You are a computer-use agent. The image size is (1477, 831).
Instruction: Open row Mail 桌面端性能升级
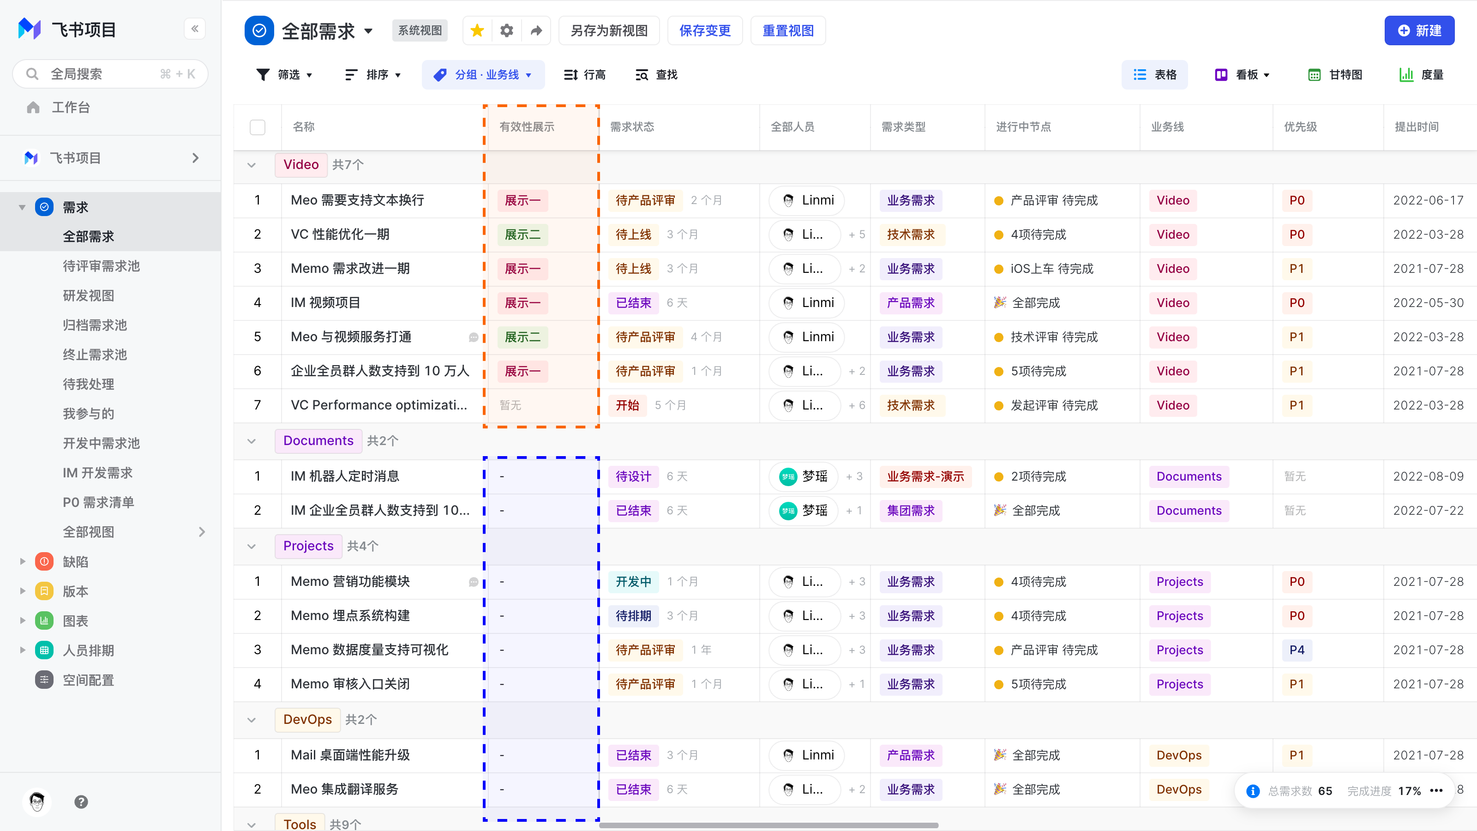(350, 755)
